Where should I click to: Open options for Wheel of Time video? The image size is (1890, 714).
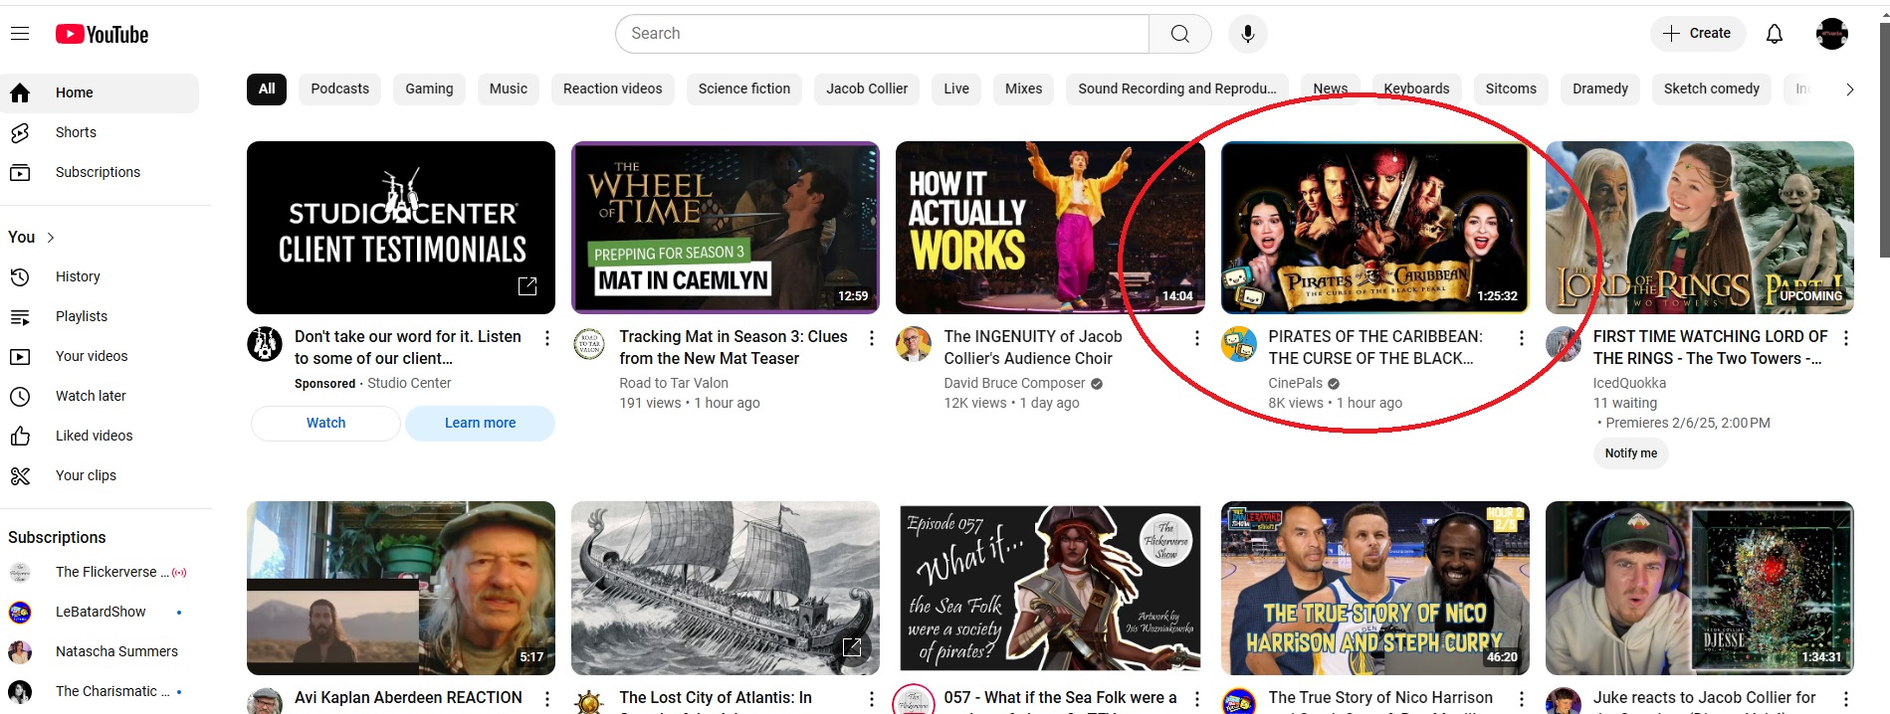872,338
